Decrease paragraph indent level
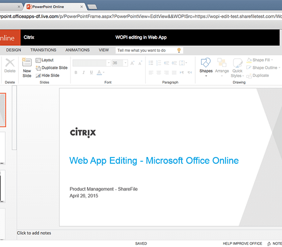The width and height of the screenshot is (282, 247). pos(166,63)
